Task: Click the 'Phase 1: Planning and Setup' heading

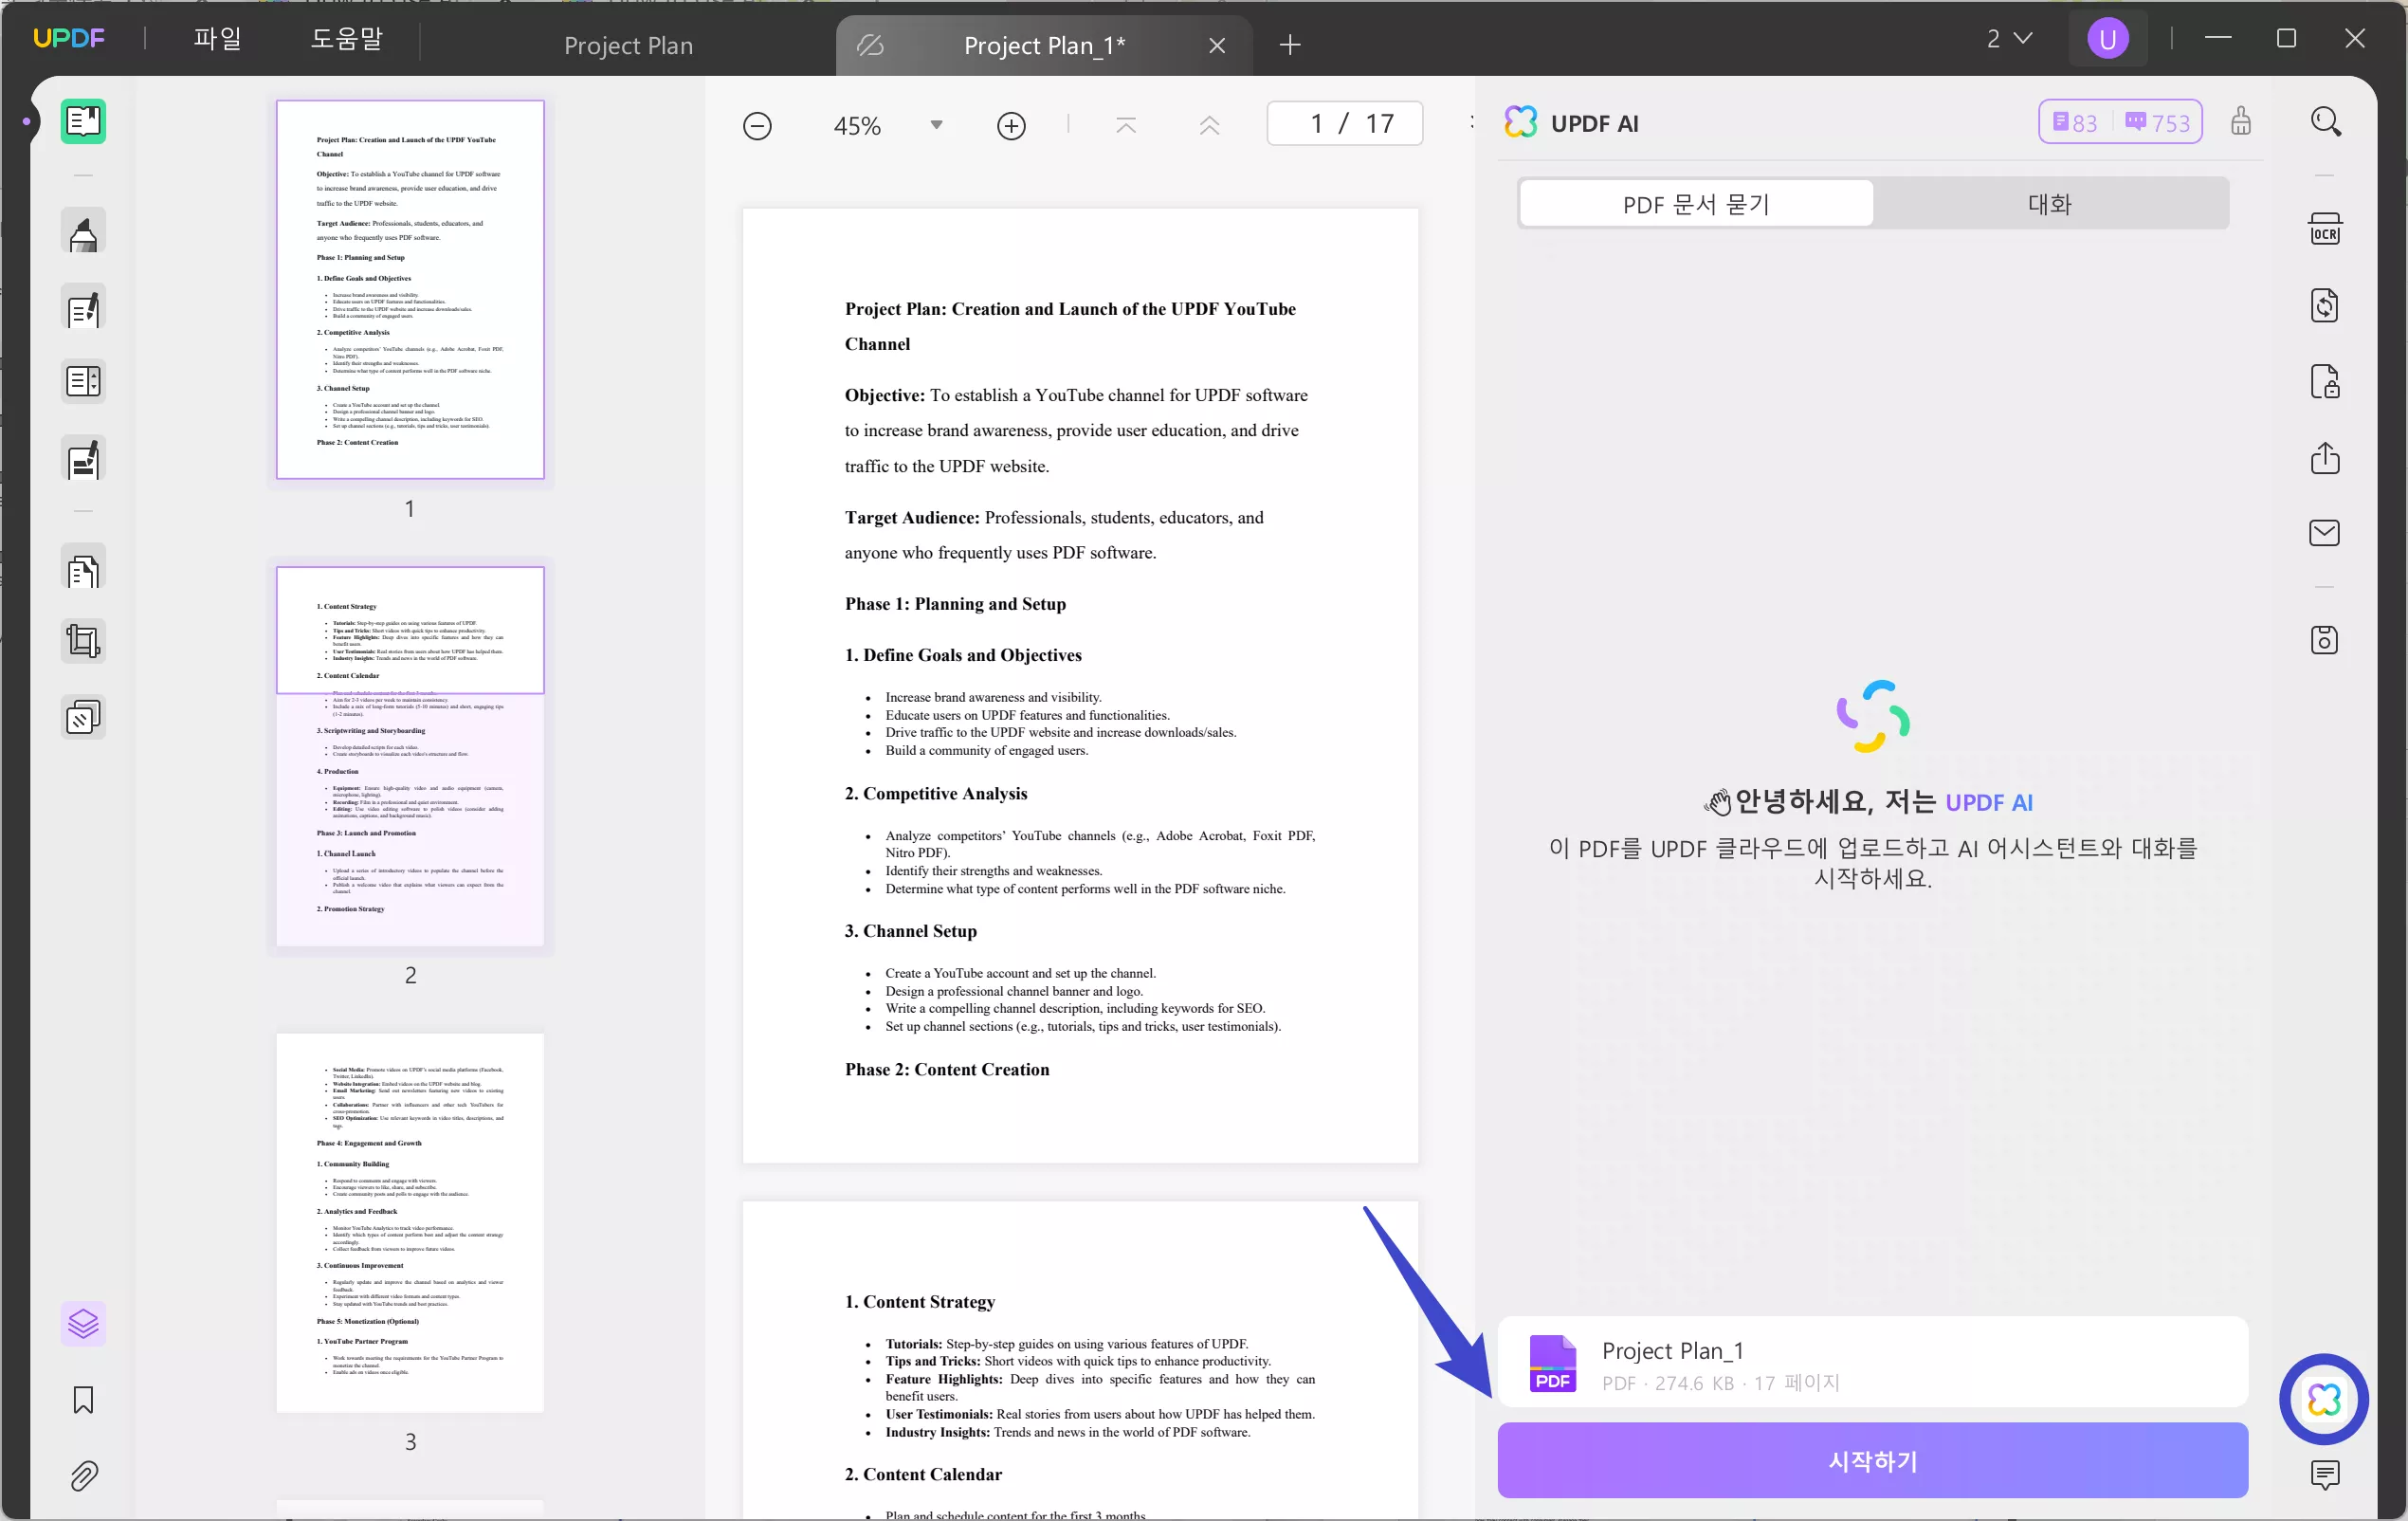Action: pyautogui.click(x=955, y=604)
